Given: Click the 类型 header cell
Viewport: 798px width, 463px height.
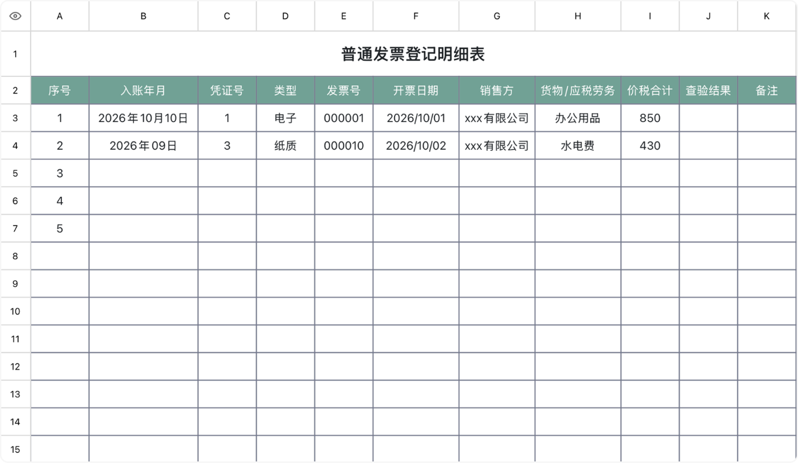Looking at the screenshot, I should pos(285,90).
